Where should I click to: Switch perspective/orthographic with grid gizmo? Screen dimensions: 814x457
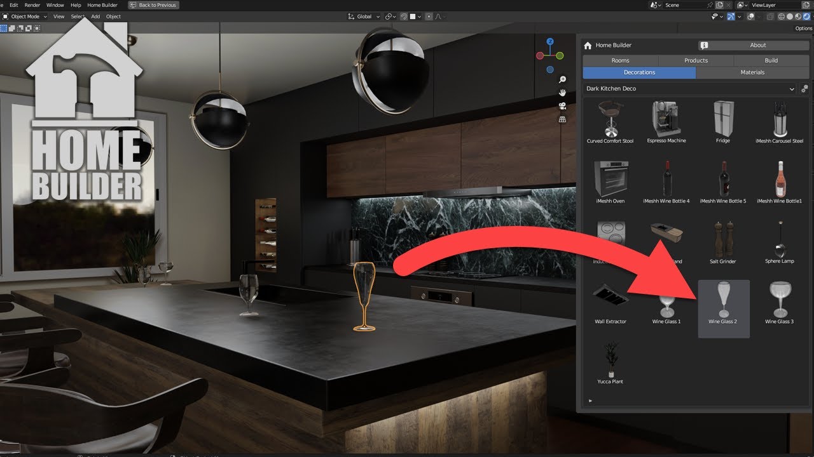click(562, 119)
